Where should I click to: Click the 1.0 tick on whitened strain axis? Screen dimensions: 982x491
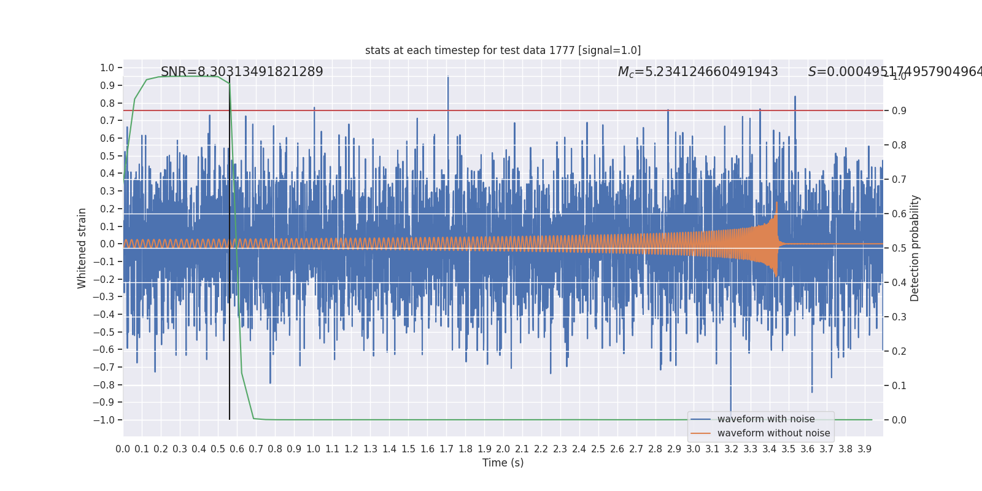pos(107,68)
